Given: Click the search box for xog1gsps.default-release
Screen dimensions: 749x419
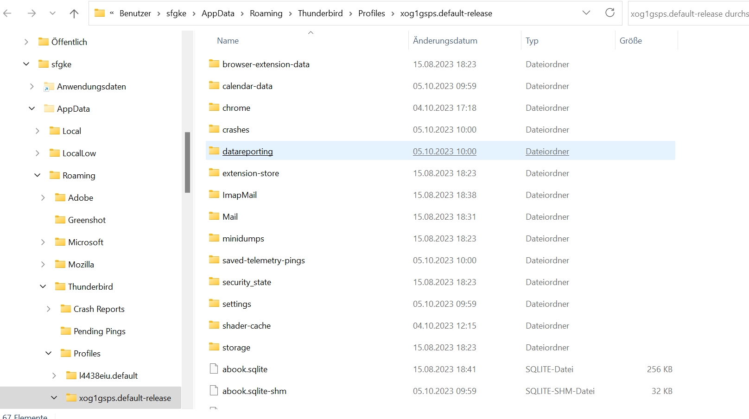Looking at the screenshot, I should [689, 13].
